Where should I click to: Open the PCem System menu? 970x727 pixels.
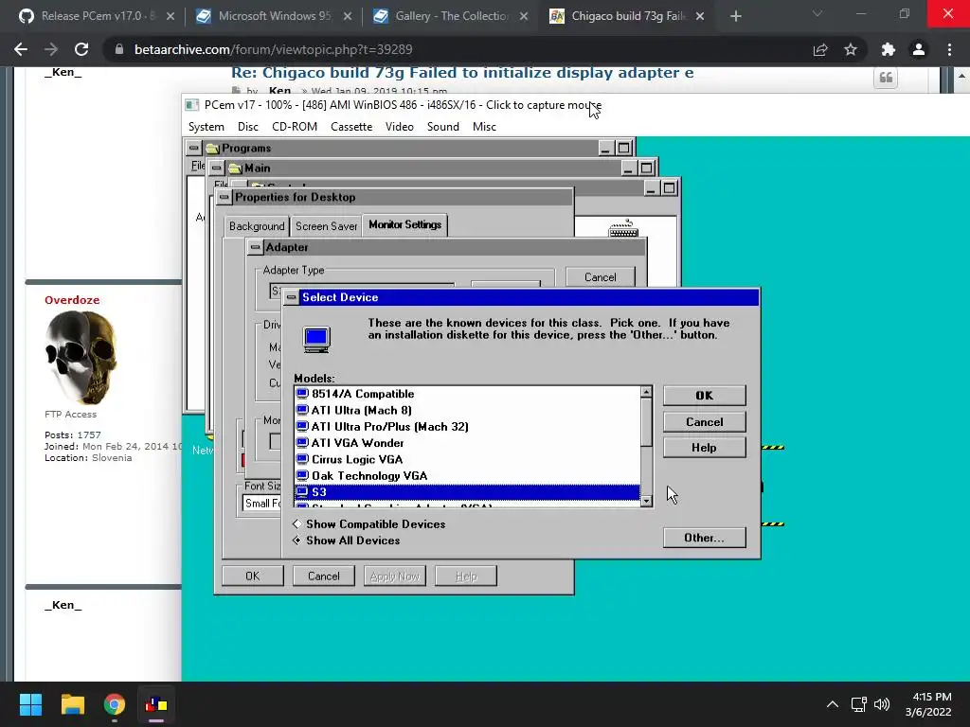[x=206, y=127]
